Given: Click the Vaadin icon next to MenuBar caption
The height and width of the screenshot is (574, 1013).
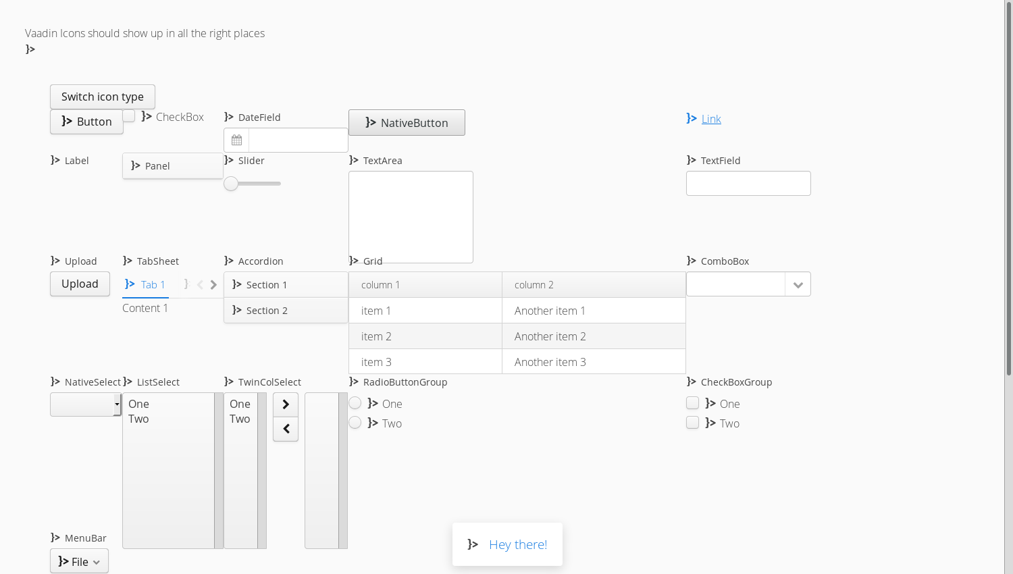Looking at the screenshot, I should 55,538.
